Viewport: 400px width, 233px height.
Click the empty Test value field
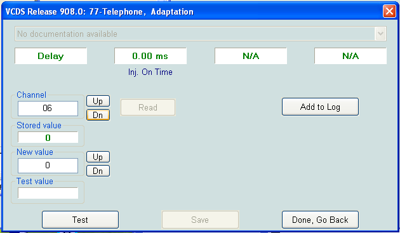tap(48, 193)
